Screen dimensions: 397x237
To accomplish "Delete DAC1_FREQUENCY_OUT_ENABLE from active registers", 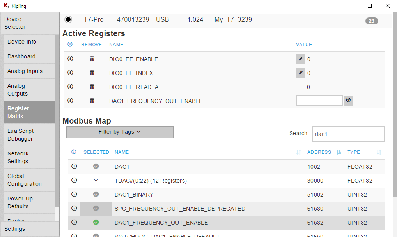I will (x=92, y=101).
